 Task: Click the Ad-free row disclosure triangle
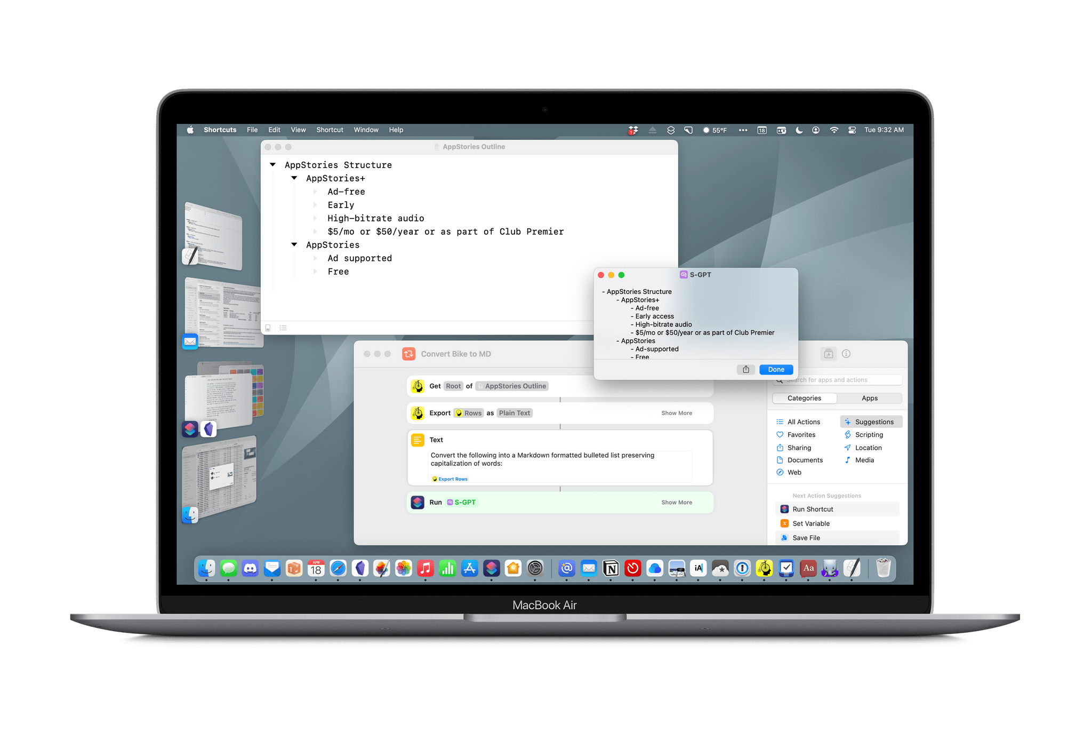click(315, 192)
